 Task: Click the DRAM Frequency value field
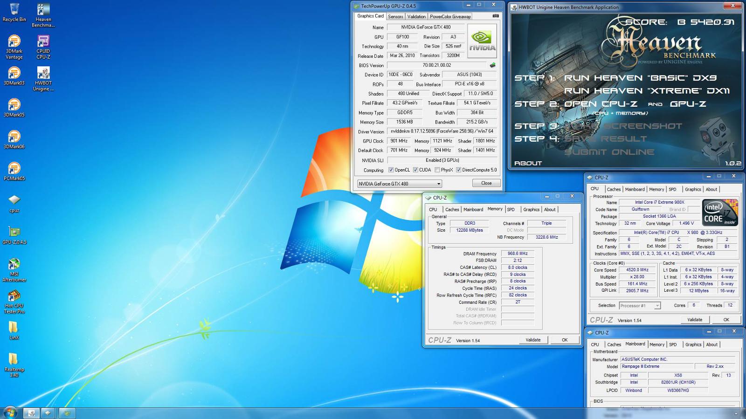point(518,254)
